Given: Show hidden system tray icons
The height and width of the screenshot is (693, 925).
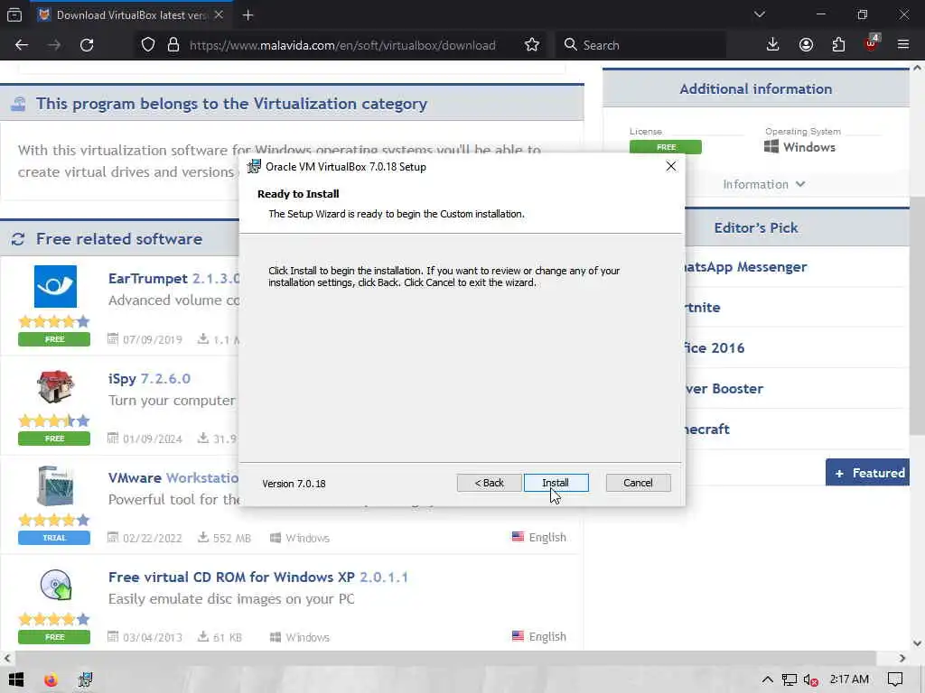Looking at the screenshot, I should pyautogui.click(x=767, y=679).
